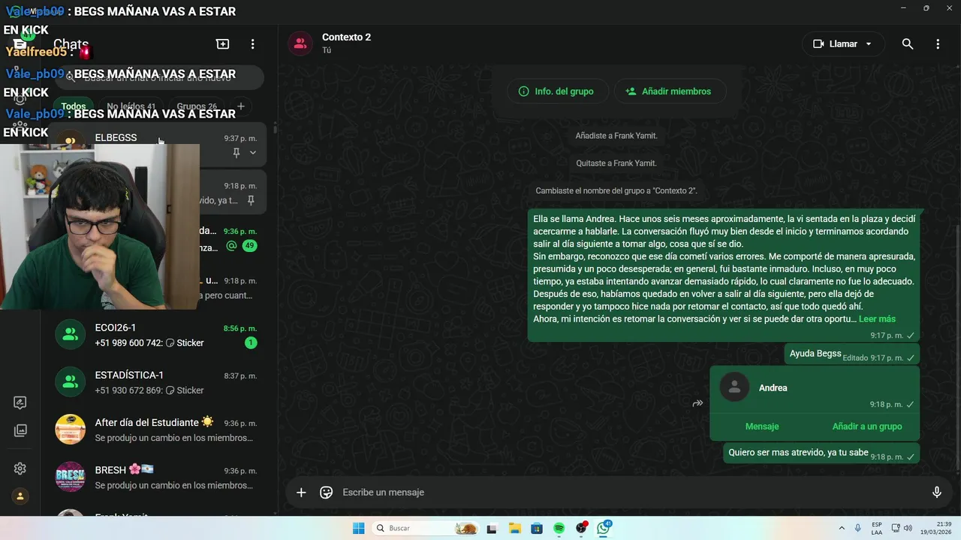
Task: Open your profile avatar in the sidebar
Action: 20,496
